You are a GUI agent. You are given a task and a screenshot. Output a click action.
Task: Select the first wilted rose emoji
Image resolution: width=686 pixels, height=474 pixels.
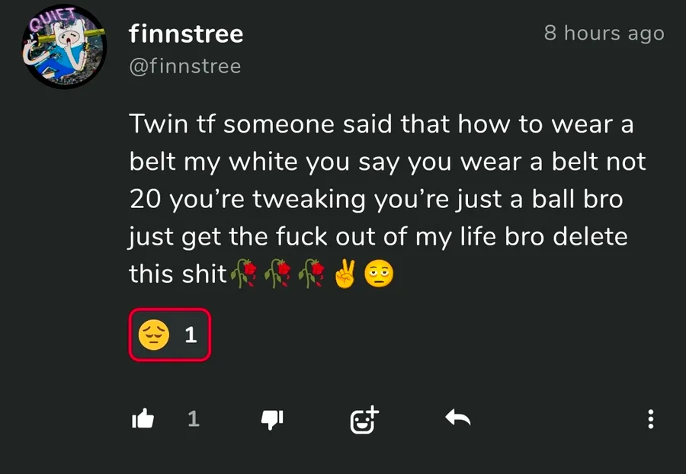tap(244, 274)
